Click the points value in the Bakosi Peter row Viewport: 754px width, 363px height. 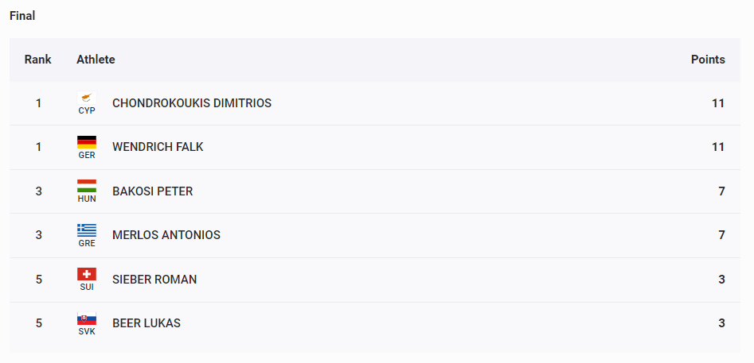[721, 191]
